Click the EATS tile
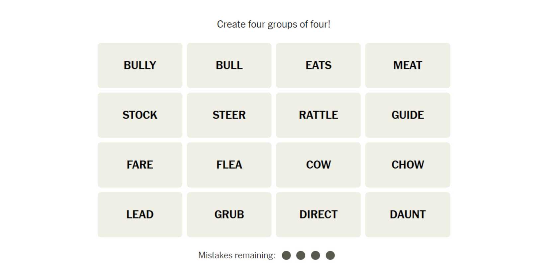The image size is (548, 274). tap(318, 65)
